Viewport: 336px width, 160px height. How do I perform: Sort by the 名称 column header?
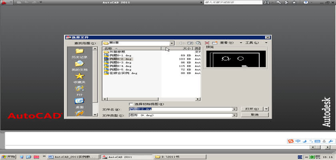click(132, 49)
